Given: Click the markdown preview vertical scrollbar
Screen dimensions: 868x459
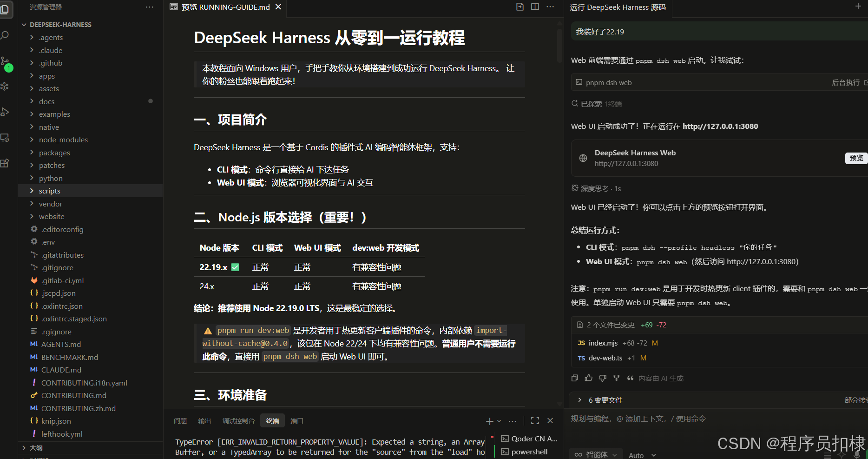Looking at the screenshot, I should (x=559, y=46).
